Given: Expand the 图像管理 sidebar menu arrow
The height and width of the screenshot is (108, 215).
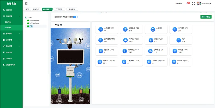Looking at the screenshot, I should 20,46.
